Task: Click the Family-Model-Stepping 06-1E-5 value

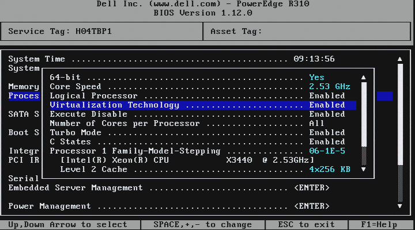Action: (327, 151)
